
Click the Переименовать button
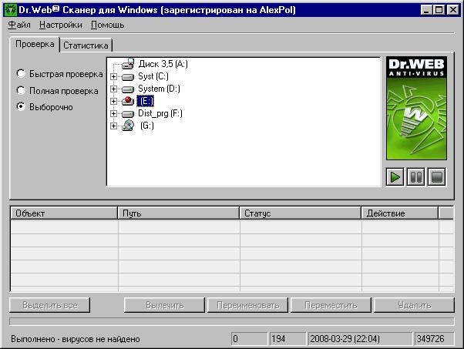248,305
